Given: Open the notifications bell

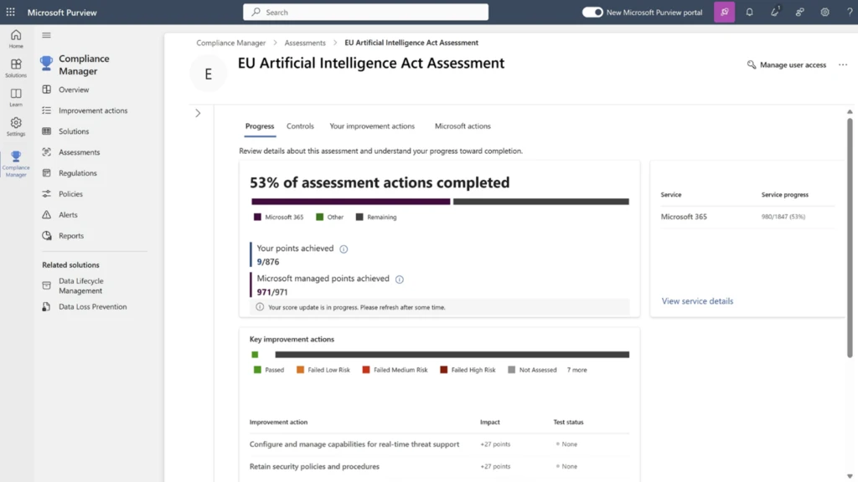Looking at the screenshot, I should tap(749, 12).
